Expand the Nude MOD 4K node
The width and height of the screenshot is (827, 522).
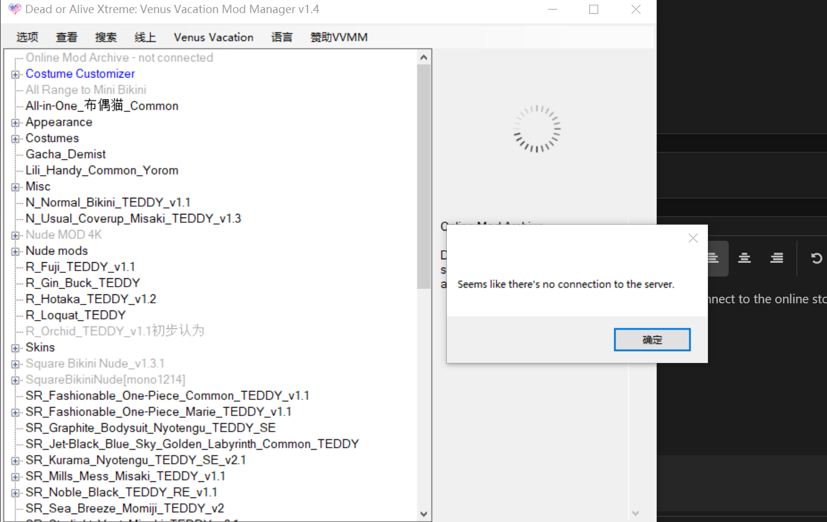[x=15, y=235]
